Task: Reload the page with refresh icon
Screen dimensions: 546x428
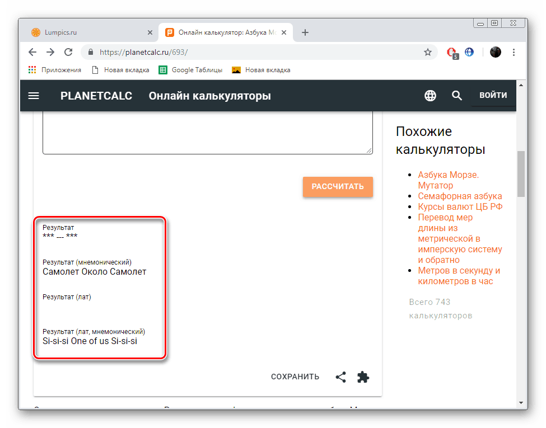Action: coord(68,52)
